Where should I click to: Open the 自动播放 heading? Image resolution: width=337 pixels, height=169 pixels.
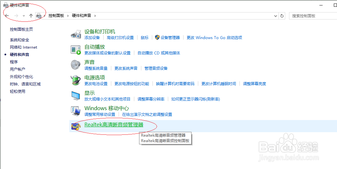point(95,47)
